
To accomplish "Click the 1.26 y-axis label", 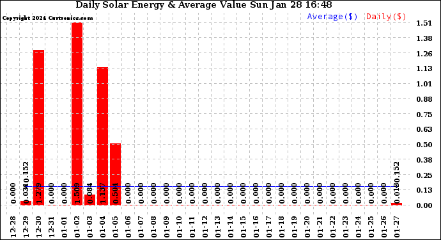I will [x=424, y=54].
